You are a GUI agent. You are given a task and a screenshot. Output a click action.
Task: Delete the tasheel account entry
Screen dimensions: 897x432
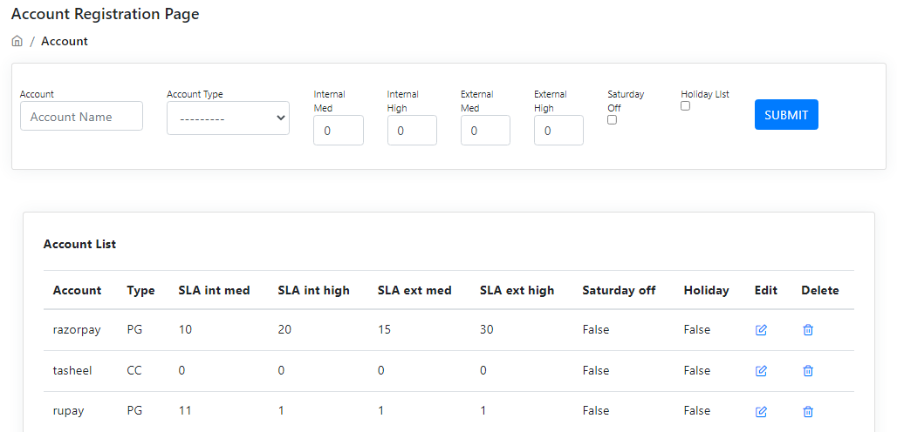pyautogui.click(x=808, y=371)
